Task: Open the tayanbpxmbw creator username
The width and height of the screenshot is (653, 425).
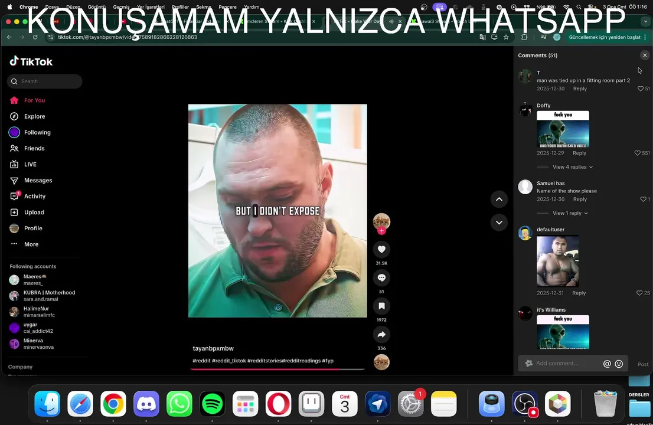Action: coord(213,348)
